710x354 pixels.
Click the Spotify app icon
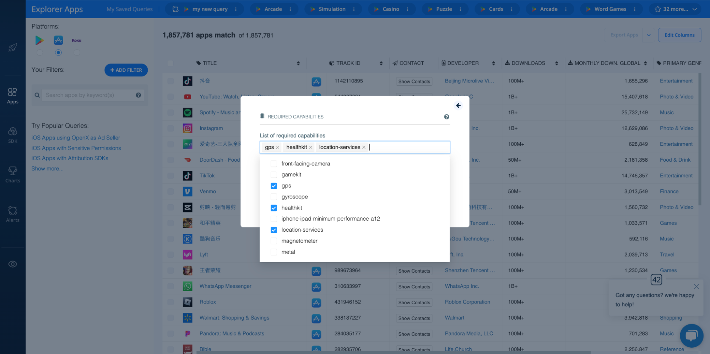(x=188, y=113)
